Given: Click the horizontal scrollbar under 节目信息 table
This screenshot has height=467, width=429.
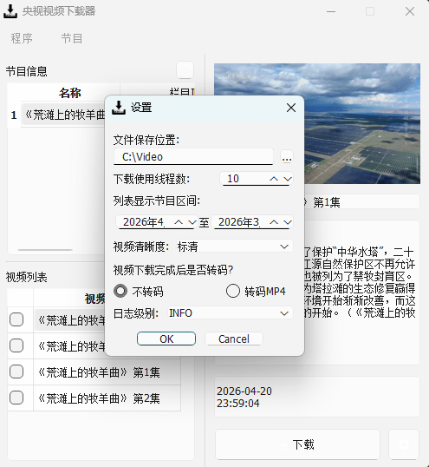Looking at the screenshot, I should click(x=44, y=250).
